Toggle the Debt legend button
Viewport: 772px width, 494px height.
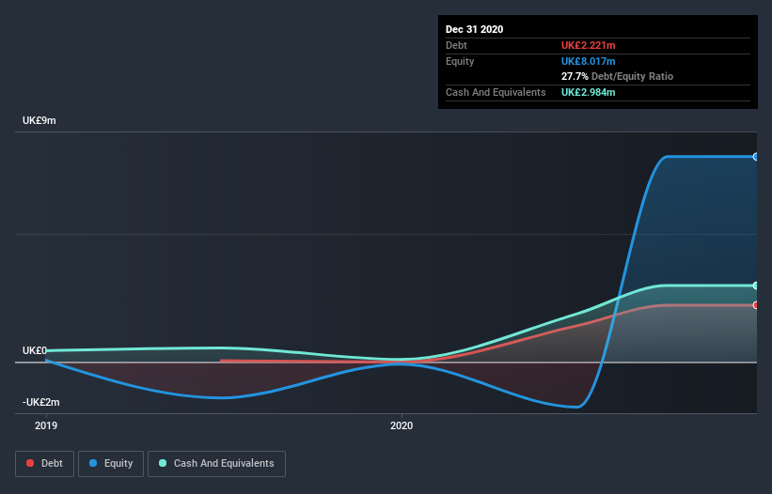click(45, 464)
